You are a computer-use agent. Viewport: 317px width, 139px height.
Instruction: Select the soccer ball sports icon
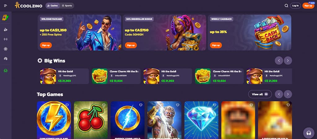point(6,49)
